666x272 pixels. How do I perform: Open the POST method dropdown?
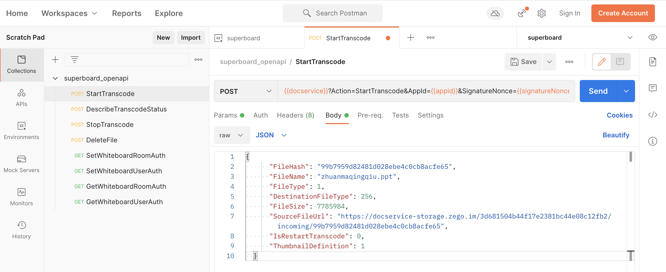click(246, 91)
